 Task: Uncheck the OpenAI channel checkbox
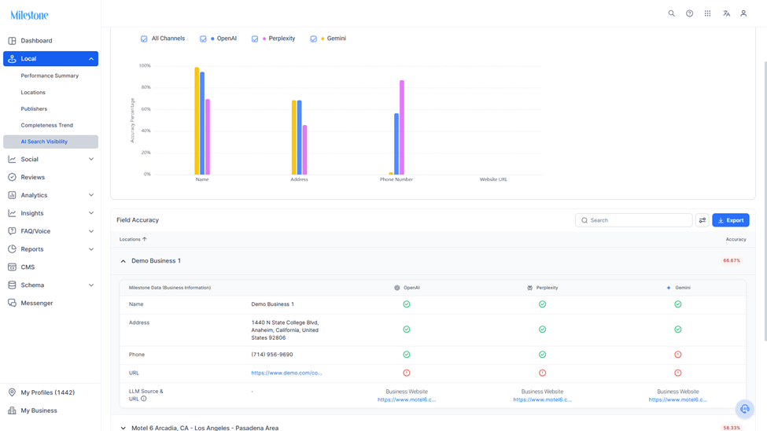(x=203, y=39)
